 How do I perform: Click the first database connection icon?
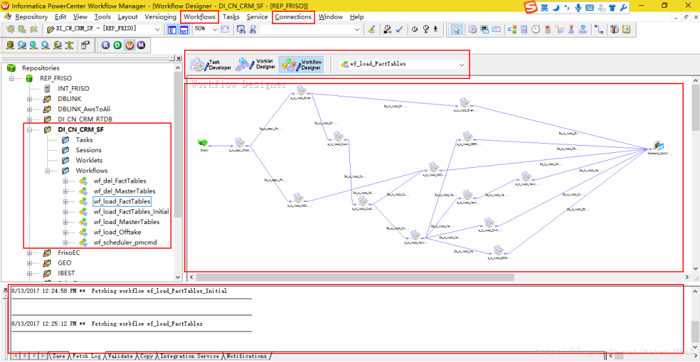(x=10, y=45)
